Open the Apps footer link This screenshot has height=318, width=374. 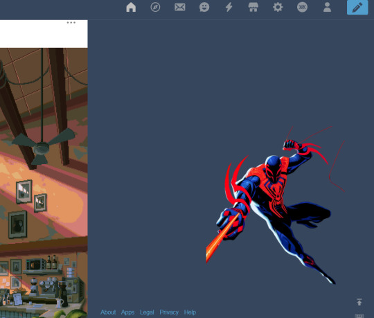click(x=127, y=312)
